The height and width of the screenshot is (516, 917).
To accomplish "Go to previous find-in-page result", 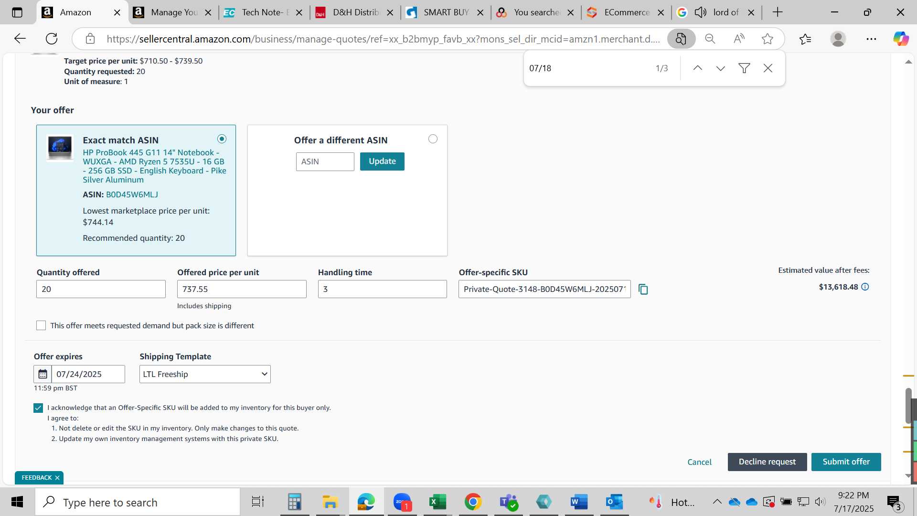I will pyautogui.click(x=697, y=68).
